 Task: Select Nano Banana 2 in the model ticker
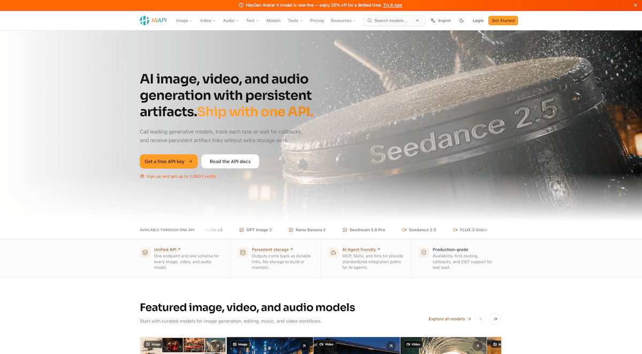307,230
